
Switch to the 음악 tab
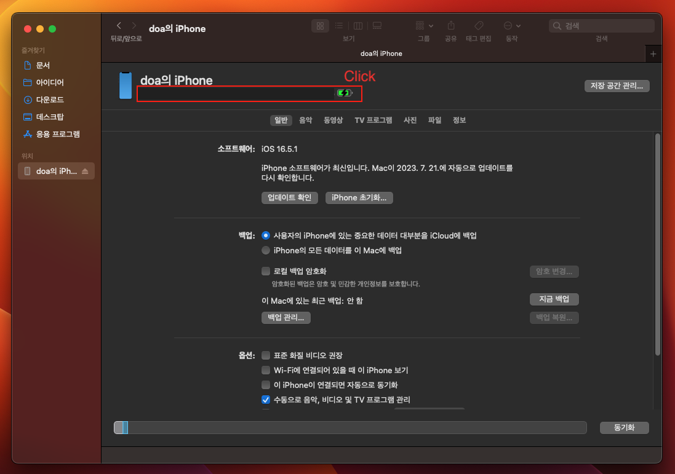pos(306,120)
